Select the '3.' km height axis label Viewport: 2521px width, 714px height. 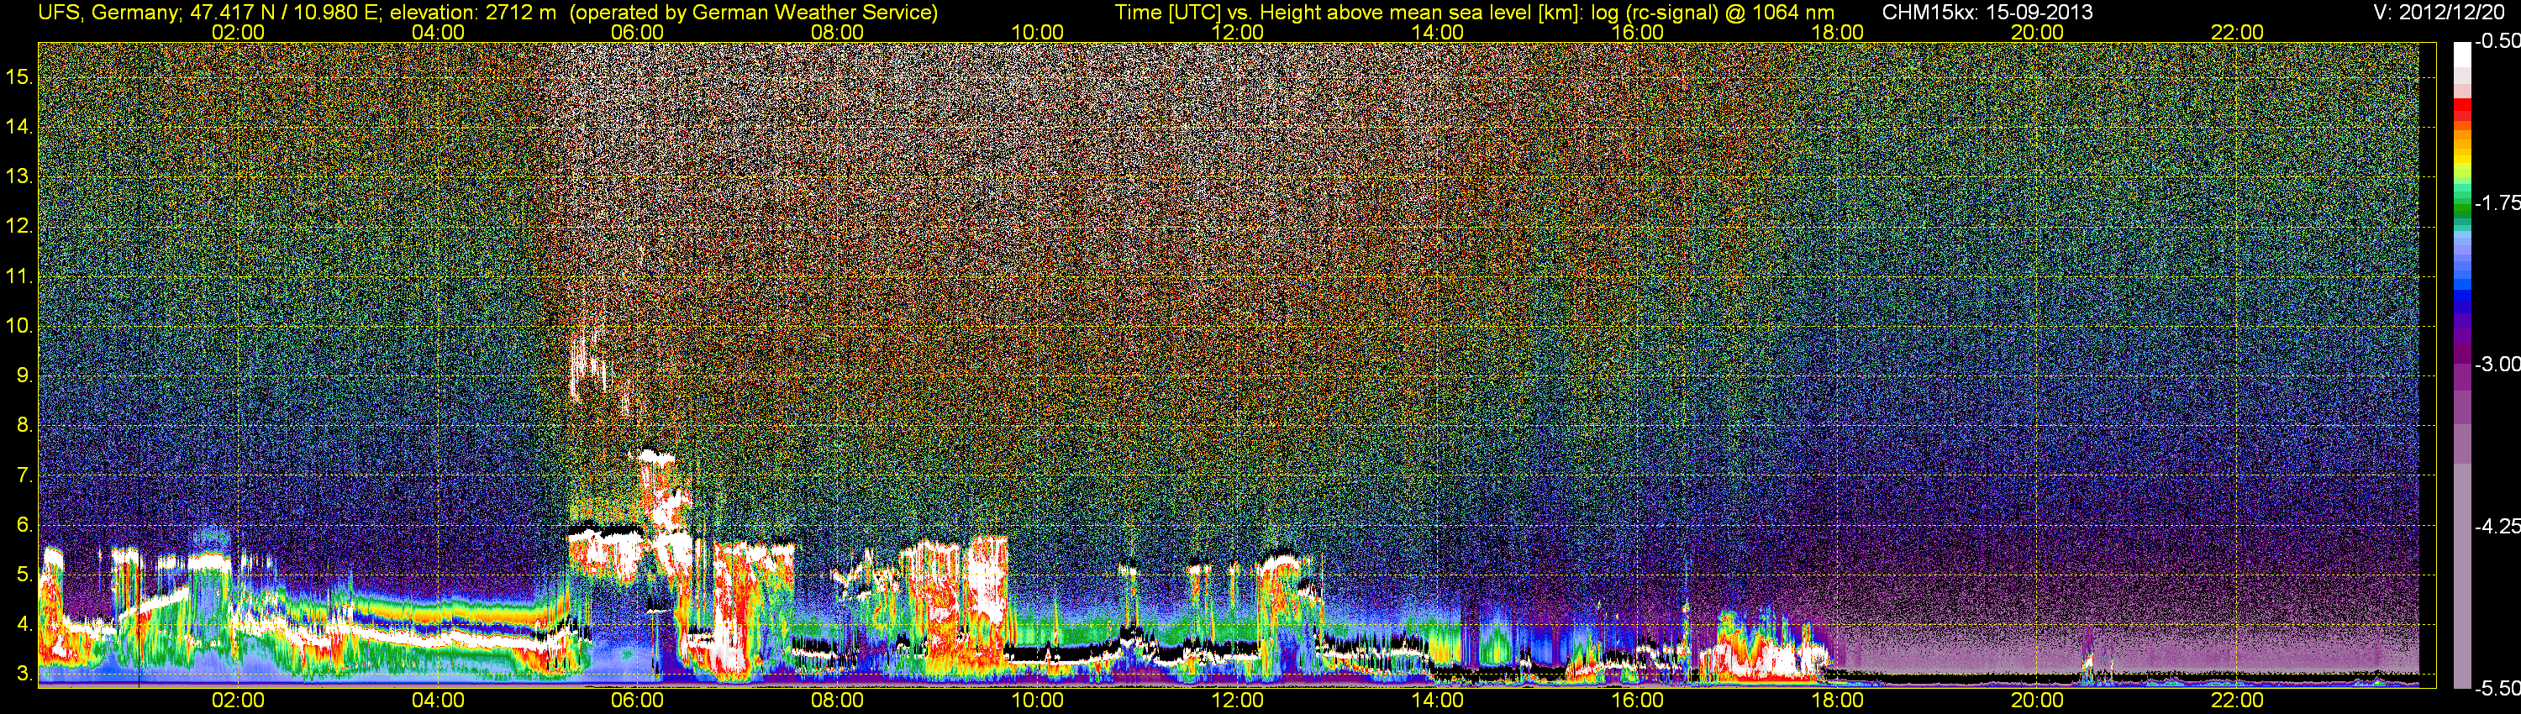[x=24, y=674]
